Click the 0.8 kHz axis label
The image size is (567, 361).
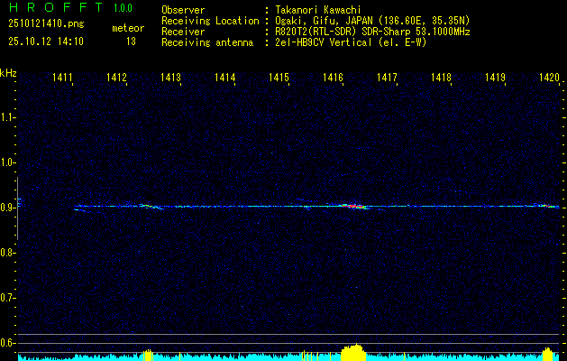tap(7, 253)
